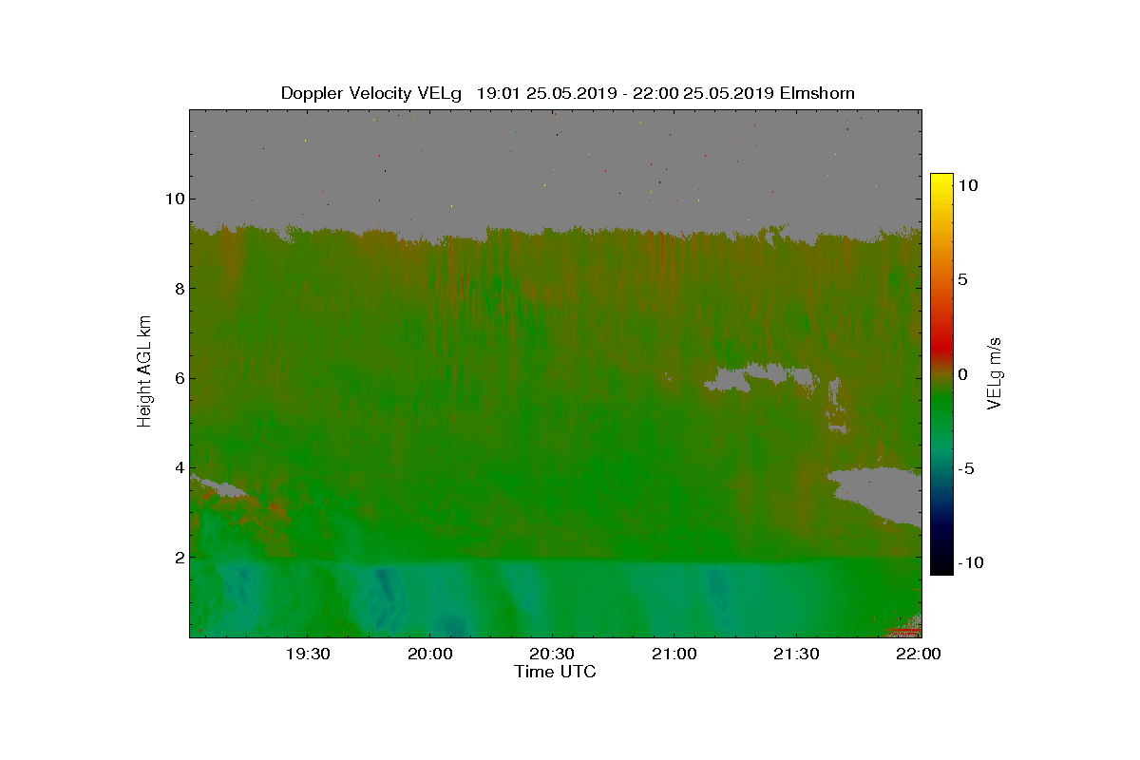
Task: Click the yellow top of the colorbar
Action: click(x=941, y=180)
